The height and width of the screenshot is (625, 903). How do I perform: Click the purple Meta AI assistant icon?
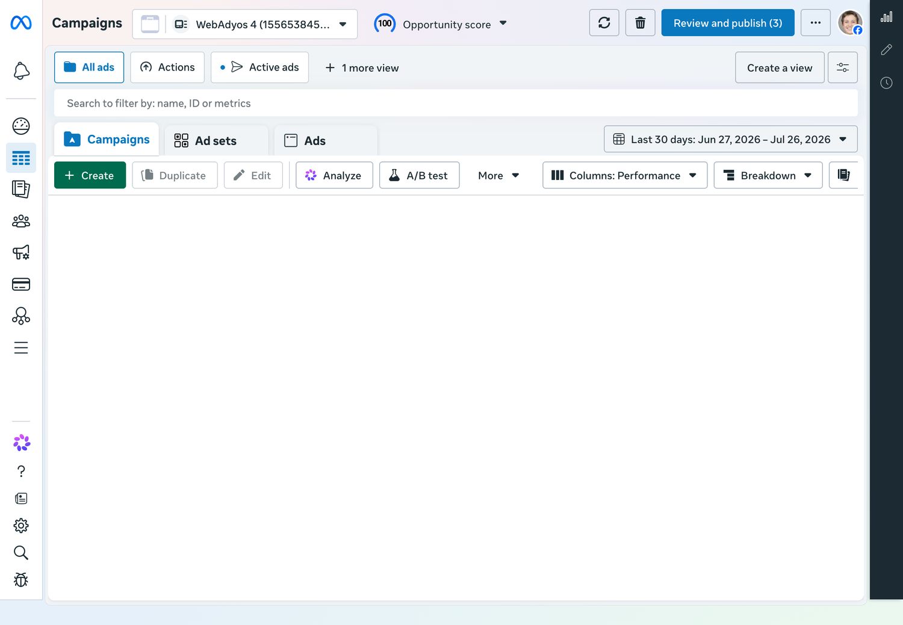(x=22, y=443)
